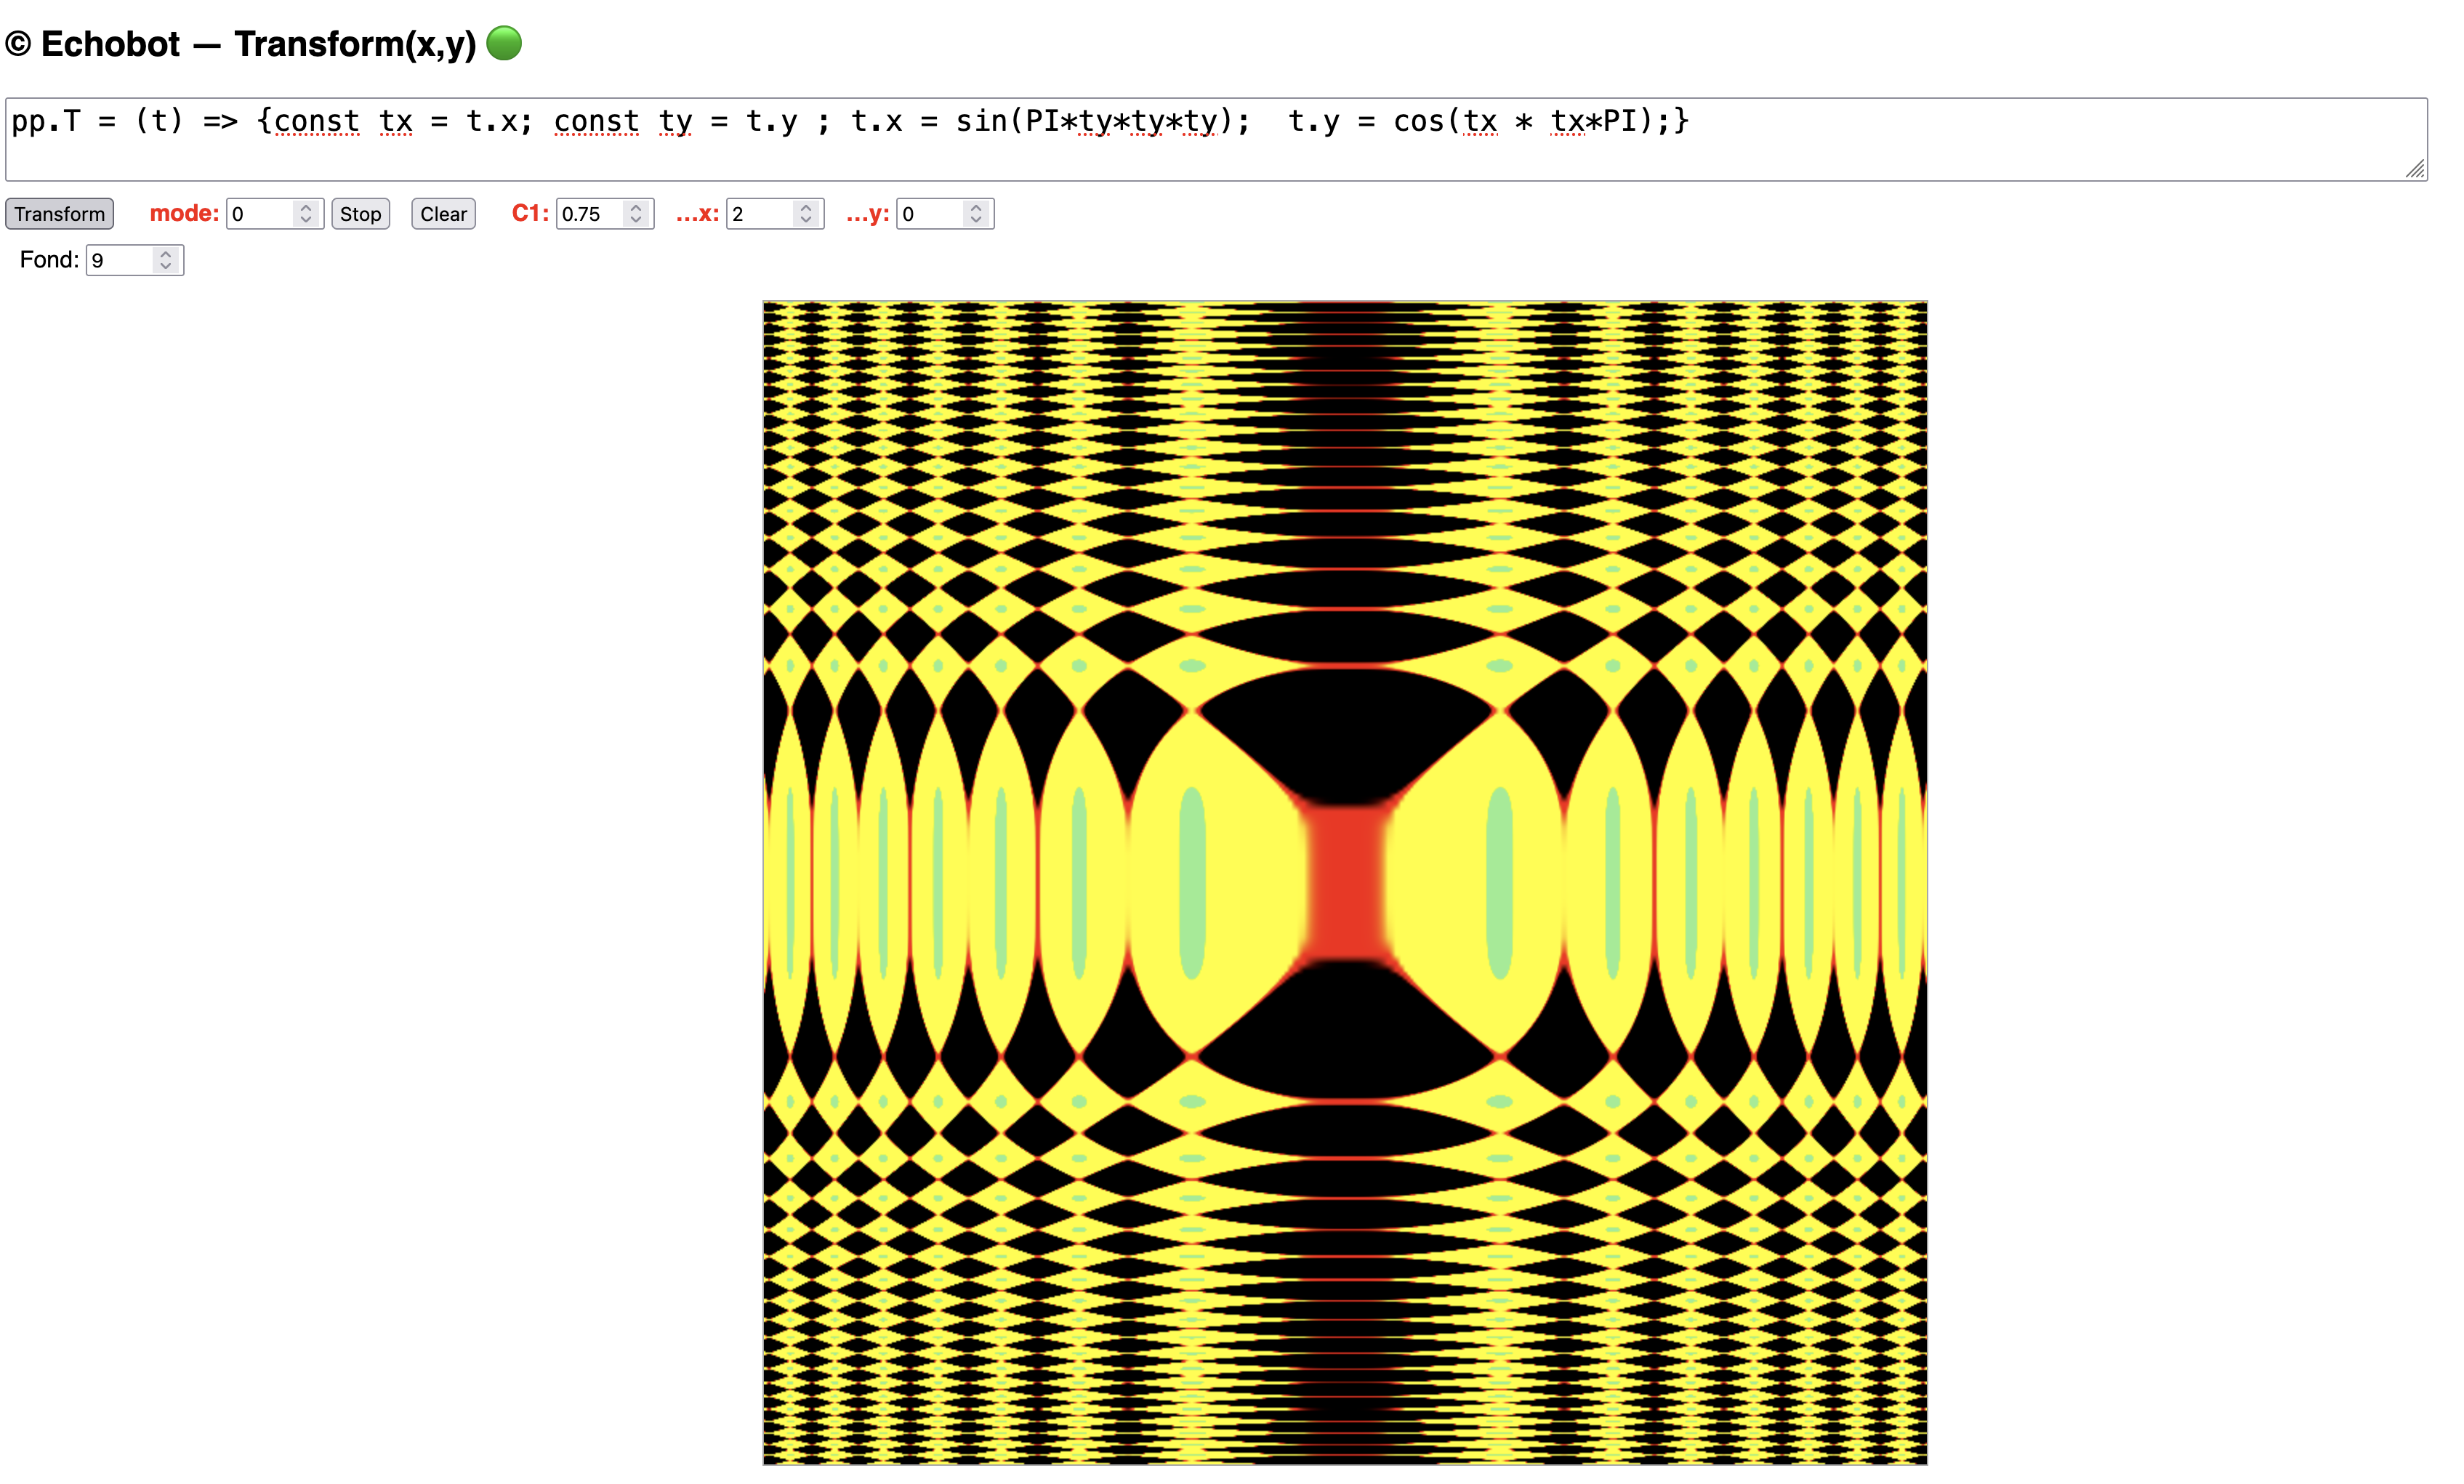Increase the ...y value with up arrow
The width and height of the screenshot is (2464, 1484).
pyautogui.click(x=976, y=207)
